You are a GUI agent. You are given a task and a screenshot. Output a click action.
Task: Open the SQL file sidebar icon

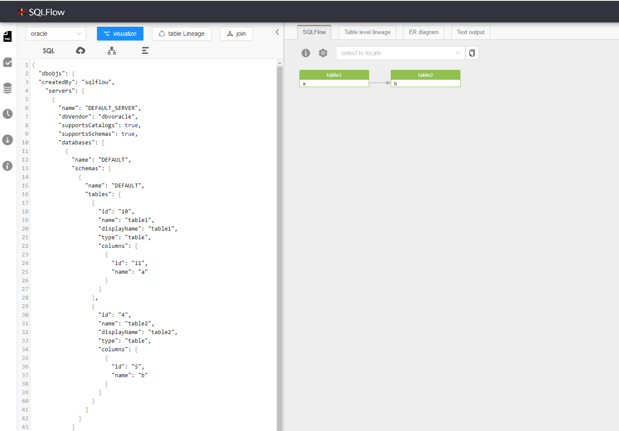click(x=7, y=36)
